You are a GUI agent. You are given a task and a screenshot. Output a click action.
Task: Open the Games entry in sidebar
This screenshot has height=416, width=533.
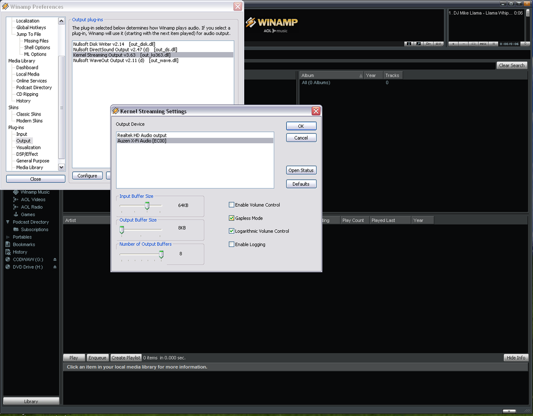coord(28,215)
